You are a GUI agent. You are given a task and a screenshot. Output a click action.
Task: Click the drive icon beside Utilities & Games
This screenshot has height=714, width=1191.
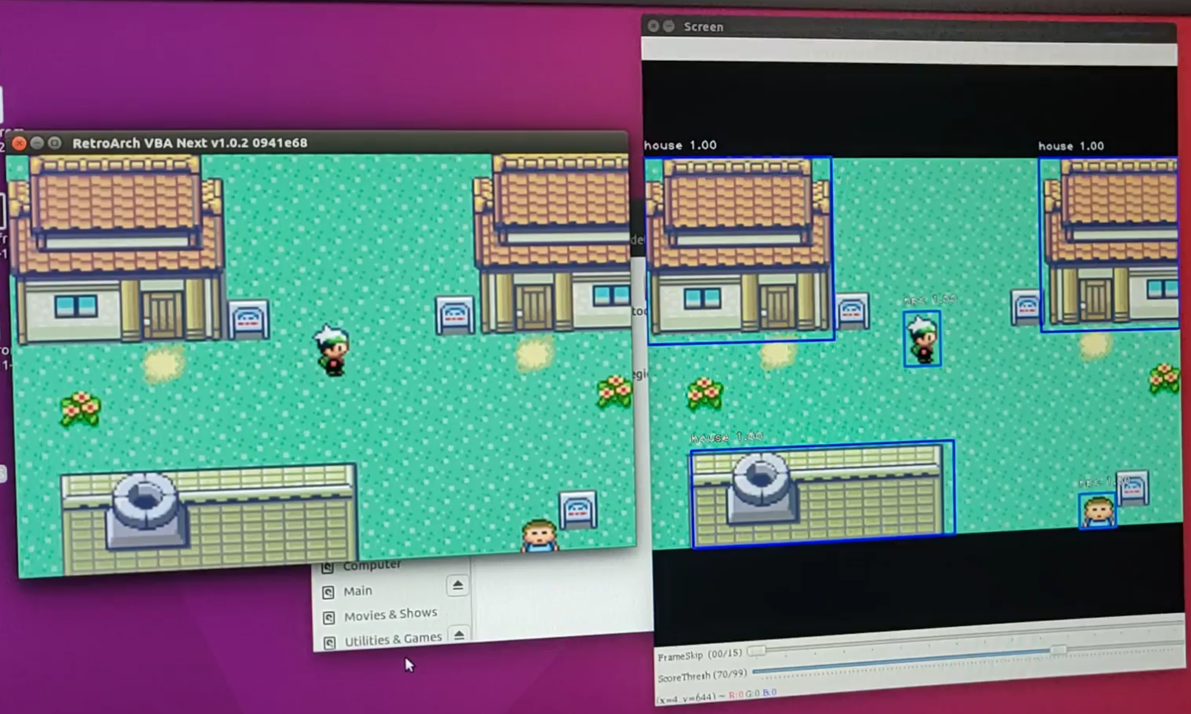(x=329, y=643)
